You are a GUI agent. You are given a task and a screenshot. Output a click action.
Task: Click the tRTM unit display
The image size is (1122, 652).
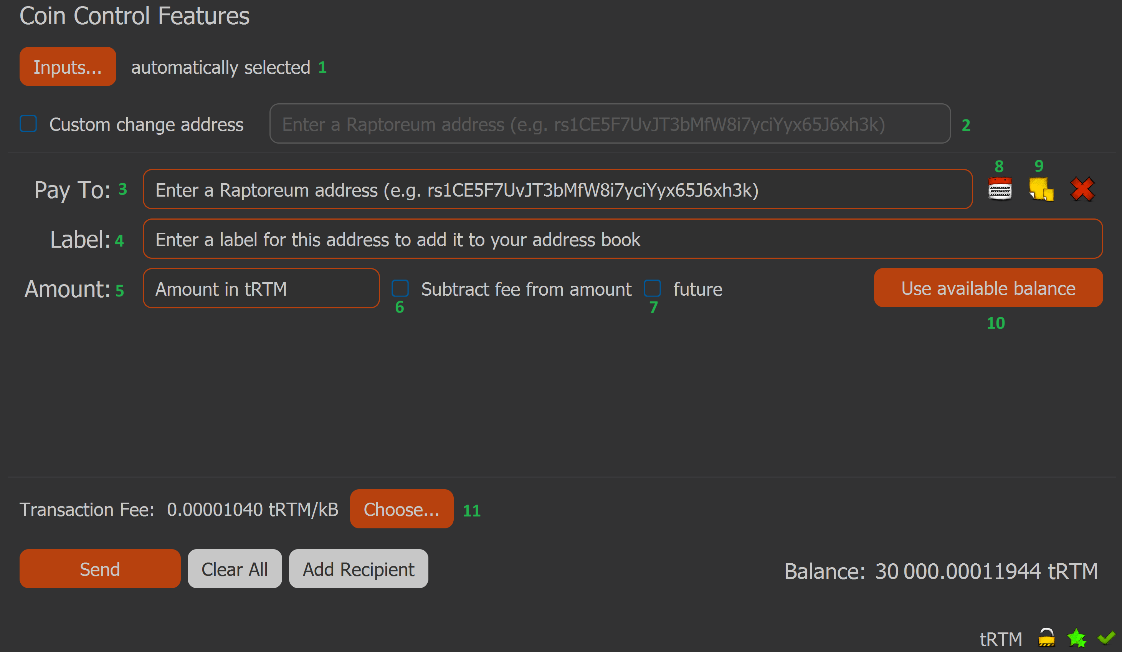pos(1001,639)
